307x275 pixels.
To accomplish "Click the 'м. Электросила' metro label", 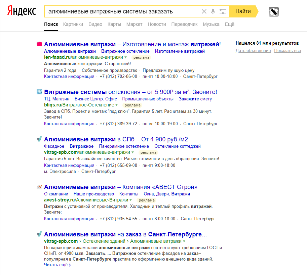I will coord(60,171).
